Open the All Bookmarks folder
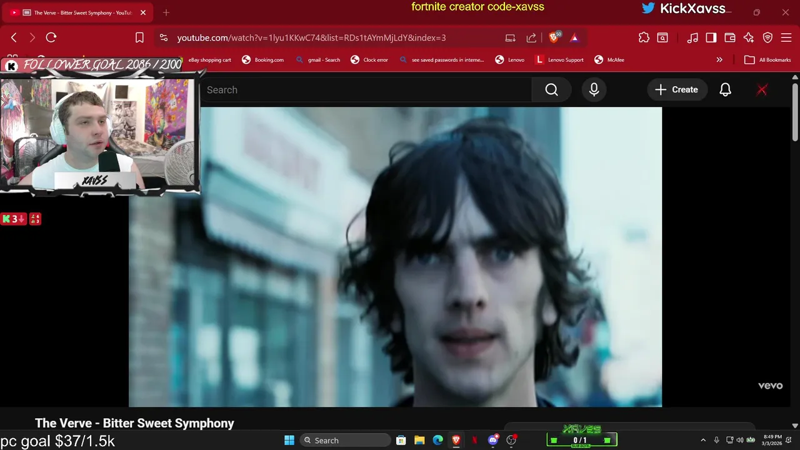 [x=767, y=60]
